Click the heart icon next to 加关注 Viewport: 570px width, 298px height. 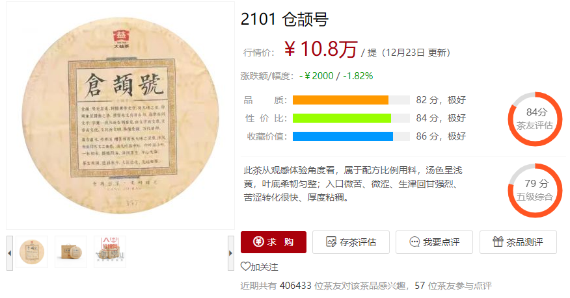[x=245, y=266]
